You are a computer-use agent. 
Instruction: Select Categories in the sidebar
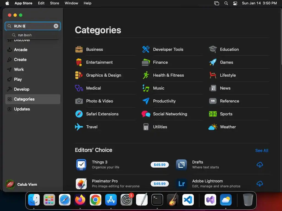(x=33, y=99)
